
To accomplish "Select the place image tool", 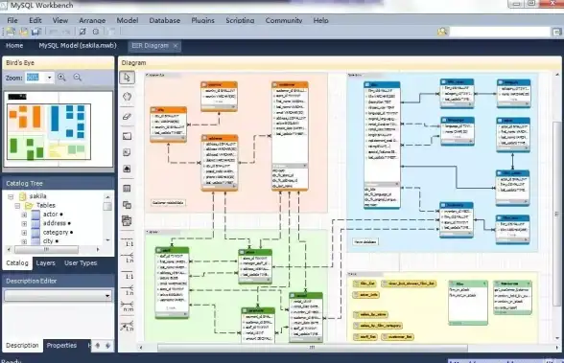I will click(x=127, y=169).
